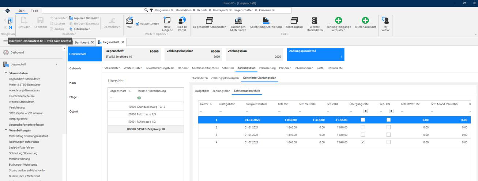The height and width of the screenshot is (181, 478).
Task: Go to previous record arrow
Action: click(5, 21)
